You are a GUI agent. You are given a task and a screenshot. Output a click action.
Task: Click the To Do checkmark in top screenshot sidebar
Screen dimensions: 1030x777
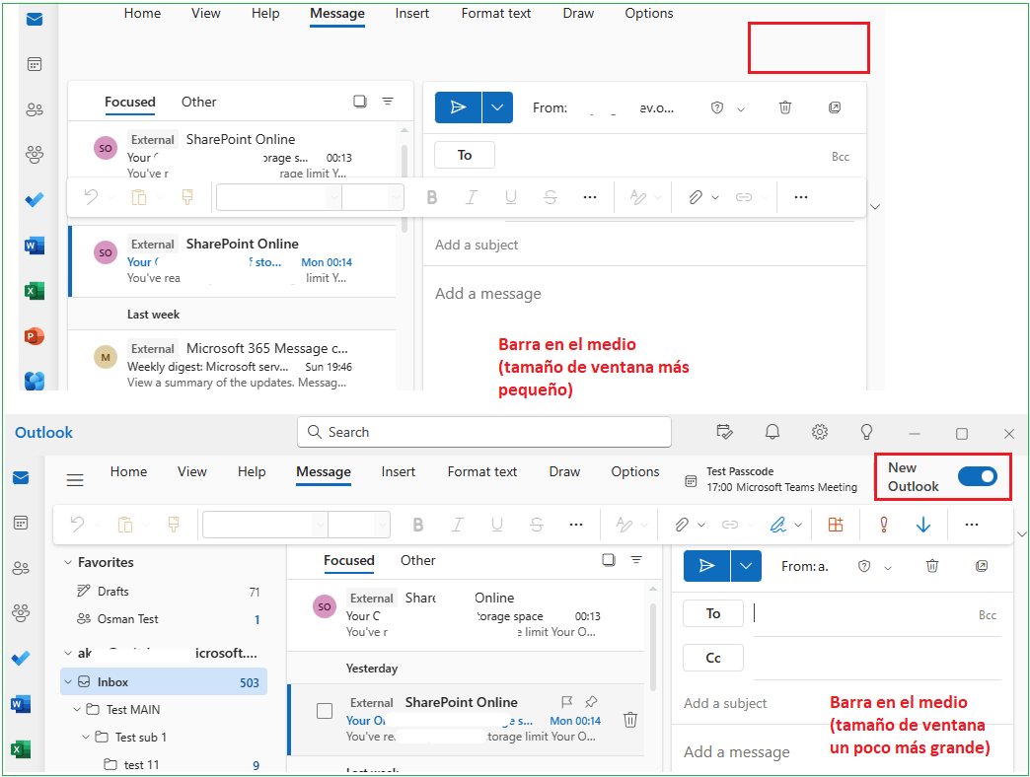[35, 199]
